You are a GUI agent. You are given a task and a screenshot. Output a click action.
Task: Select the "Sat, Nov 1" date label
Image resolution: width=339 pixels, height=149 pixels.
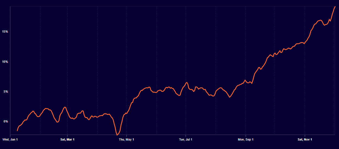(305, 140)
